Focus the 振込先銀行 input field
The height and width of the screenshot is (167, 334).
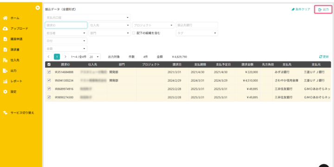click(x=197, y=25)
